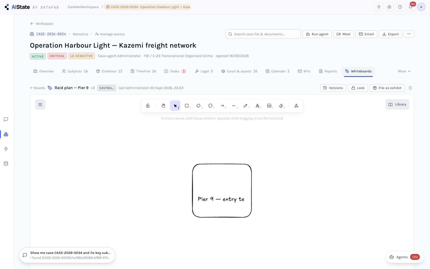Choose the Text tool

(x=257, y=106)
